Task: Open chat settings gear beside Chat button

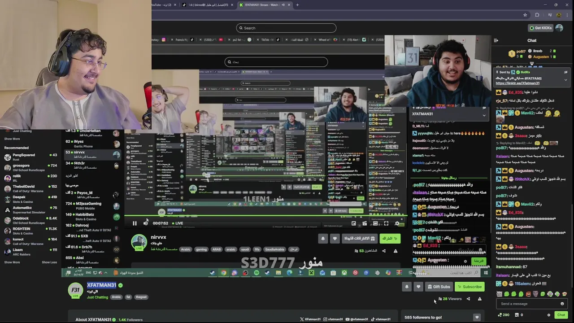Action: coord(548,315)
